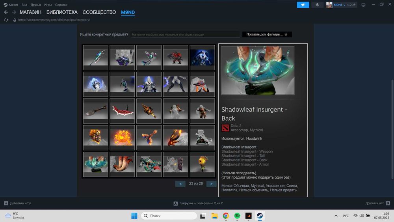Image resolution: width=394 pixels, height=222 pixels.
Task: Select the white robed mage item
Action: coord(149,84)
